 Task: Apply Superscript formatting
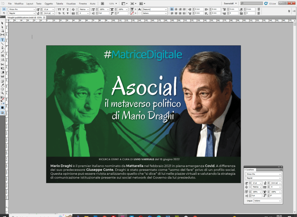(x=64, y=10)
